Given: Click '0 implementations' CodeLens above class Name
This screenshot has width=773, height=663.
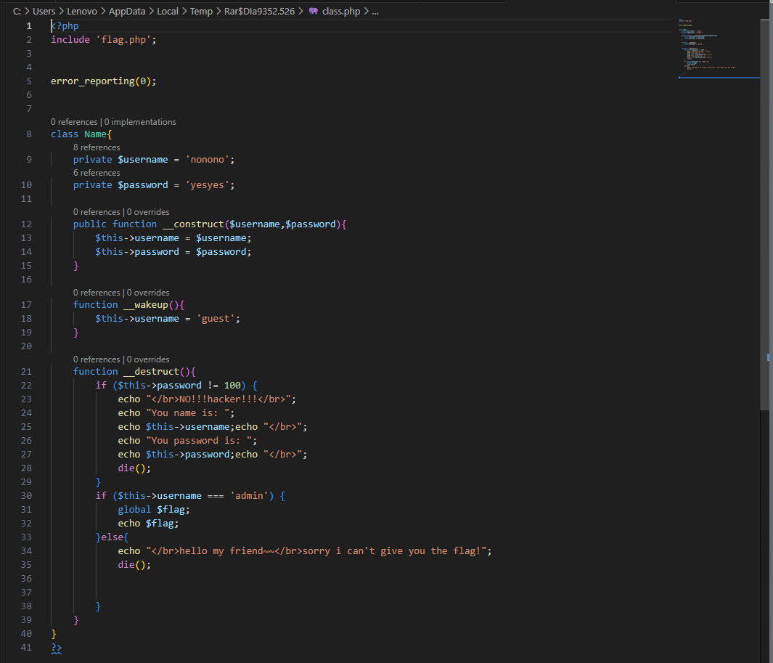Looking at the screenshot, I should [x=140, y=122].
